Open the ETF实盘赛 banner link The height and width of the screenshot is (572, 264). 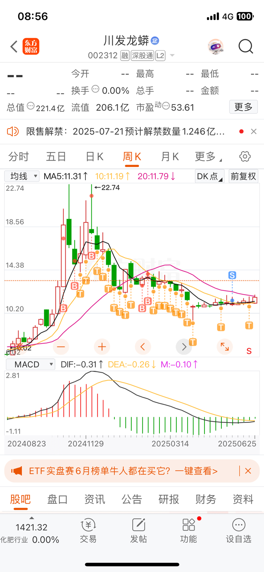123,471
